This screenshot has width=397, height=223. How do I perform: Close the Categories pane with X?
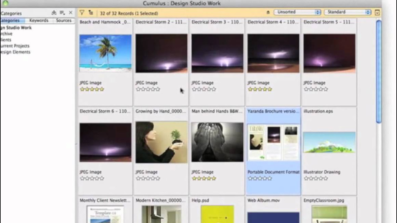coord(71,13)
